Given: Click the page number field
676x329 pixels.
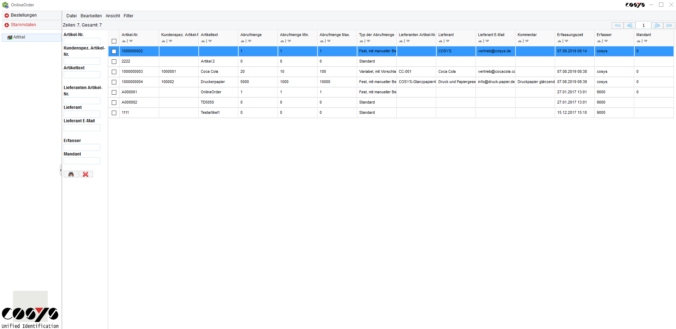Looking at the screenshot, I should click(x=643, y=25).
